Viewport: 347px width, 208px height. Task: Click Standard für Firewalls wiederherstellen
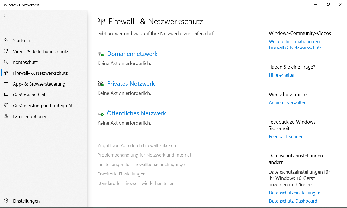pos(136,183)
